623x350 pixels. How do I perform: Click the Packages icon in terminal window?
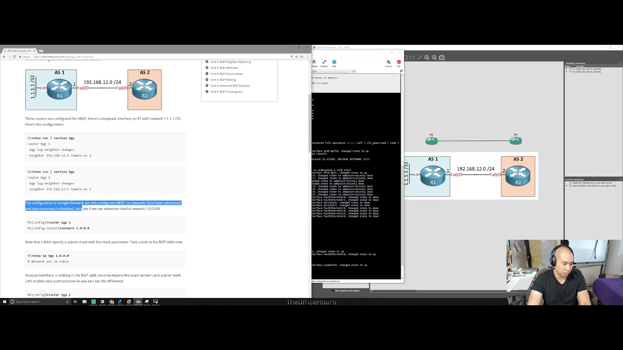click(x=314, y=63)
